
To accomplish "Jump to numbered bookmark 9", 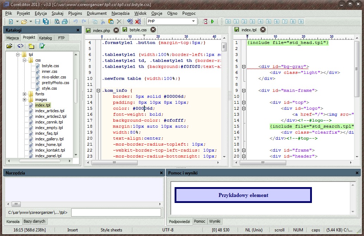I will point(301,21).
